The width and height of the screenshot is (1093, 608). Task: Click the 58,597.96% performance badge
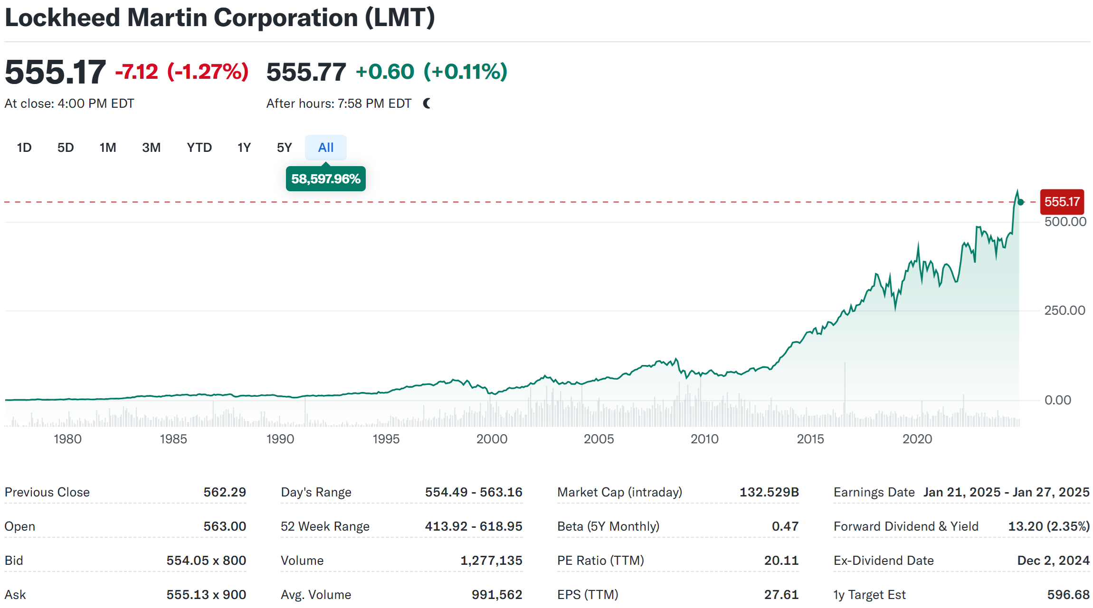tap(326, 179)
